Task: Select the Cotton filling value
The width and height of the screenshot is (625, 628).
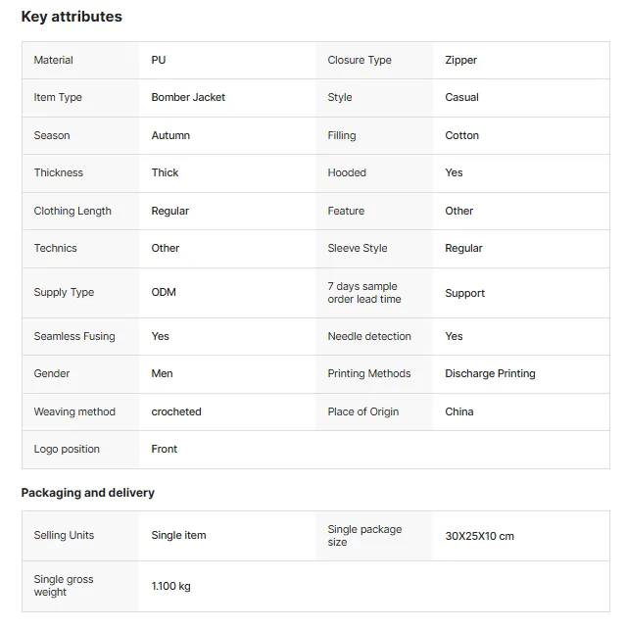Action: pos(462,135)
